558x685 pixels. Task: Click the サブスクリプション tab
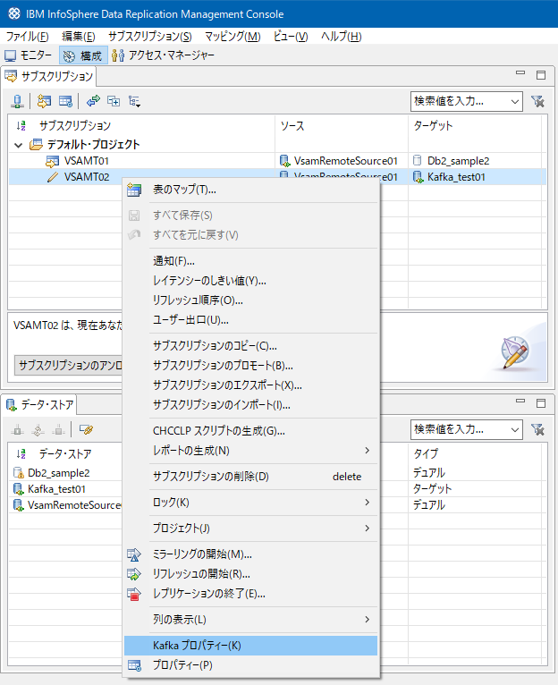pyautogui.click(x=49, y=76)
